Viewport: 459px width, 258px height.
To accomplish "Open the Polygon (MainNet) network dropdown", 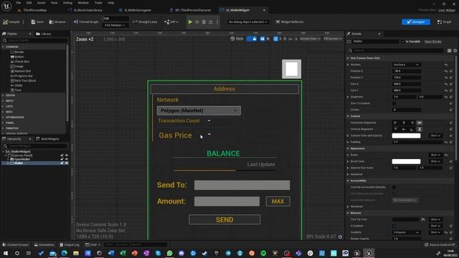I will pyautogui.click(x=199, y=110).
